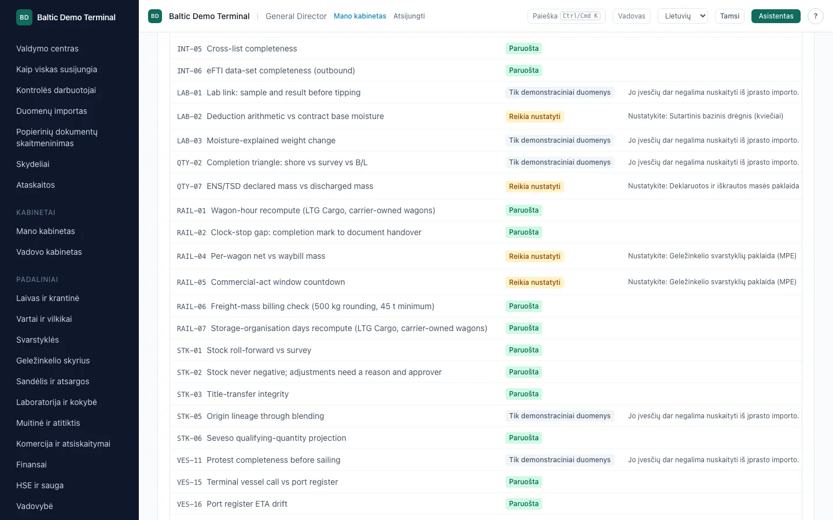Screen dimensions: 833x520
Task: Log out with Atsijungti
Action: point(409,16)
